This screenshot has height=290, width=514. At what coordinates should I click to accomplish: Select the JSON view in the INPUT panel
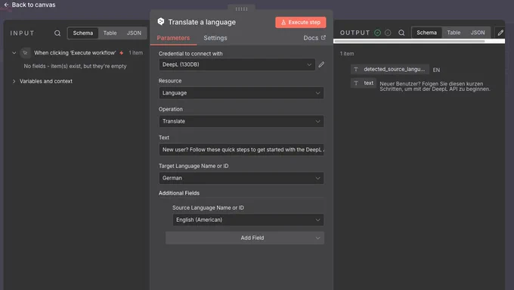134,33
